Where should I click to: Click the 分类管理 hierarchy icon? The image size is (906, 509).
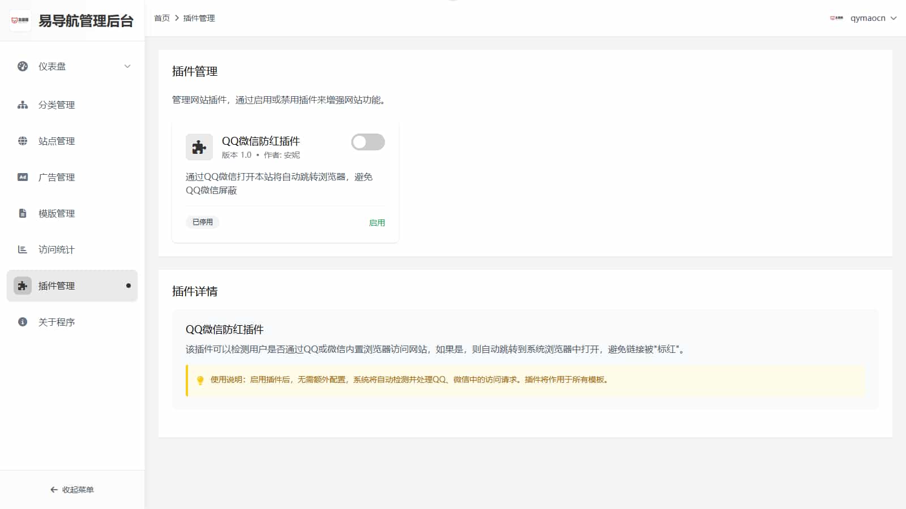[23, 105]
